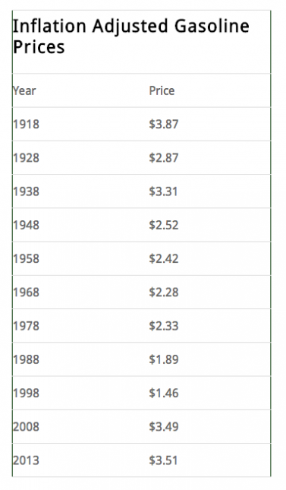The width and height of the screenshot is (286, 490).
Task: Click the 1988 year cell
Action: pyautogui.click(x=27, y=359)
